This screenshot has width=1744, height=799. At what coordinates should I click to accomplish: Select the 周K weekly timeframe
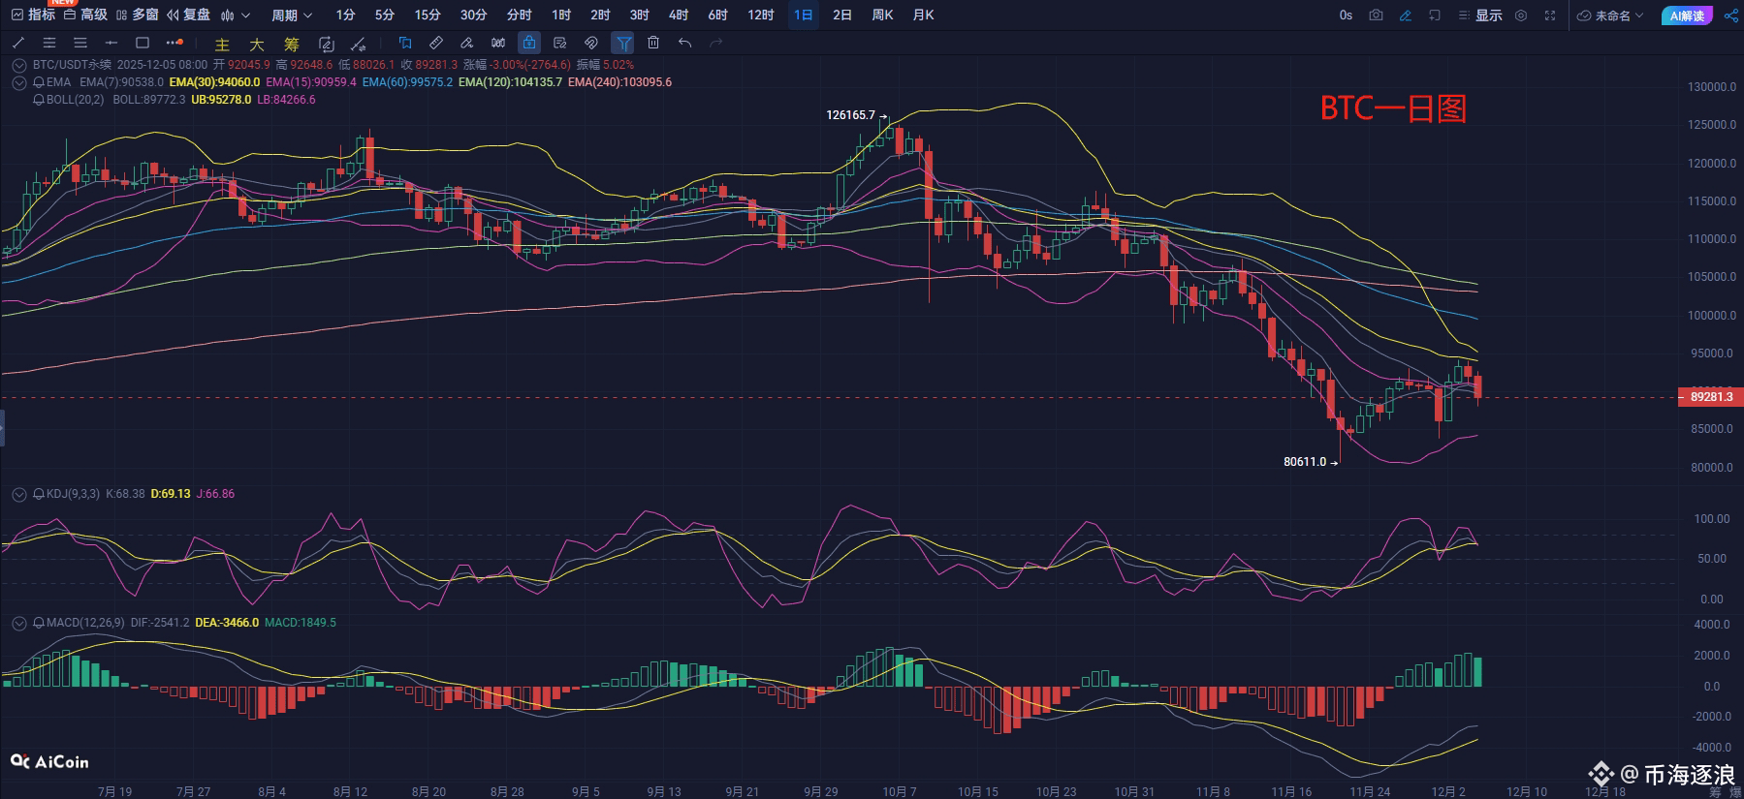click(882, 15)
